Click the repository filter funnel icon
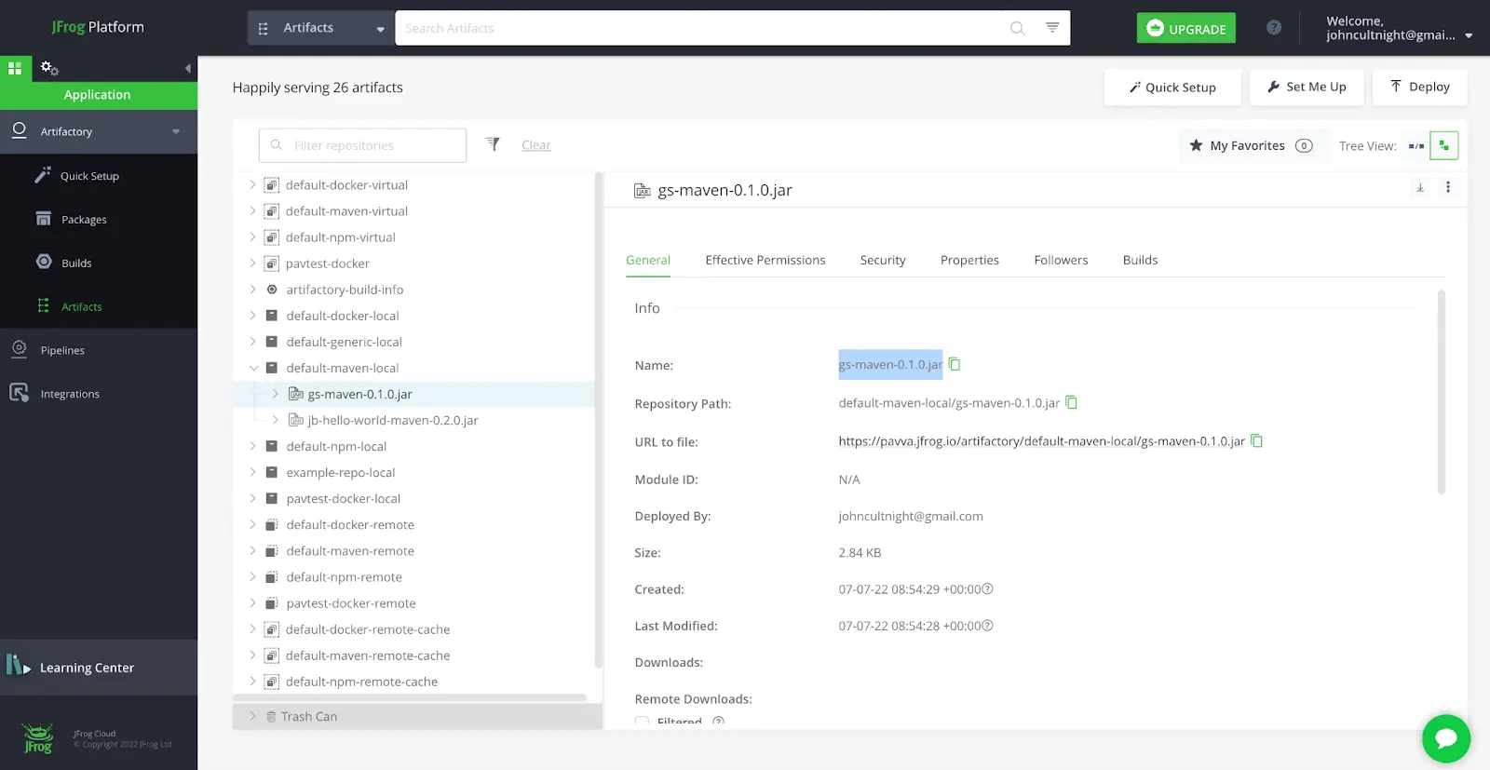Viewport: 1490px width, 770px height. [493, 144]
